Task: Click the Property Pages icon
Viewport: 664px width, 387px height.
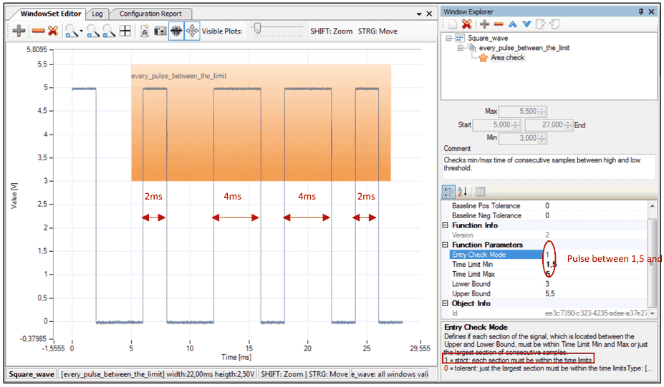Action: (x=480, y=192)
